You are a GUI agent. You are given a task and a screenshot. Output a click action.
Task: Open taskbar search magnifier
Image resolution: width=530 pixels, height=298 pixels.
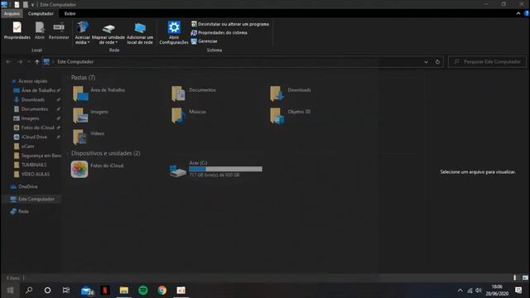29,291
